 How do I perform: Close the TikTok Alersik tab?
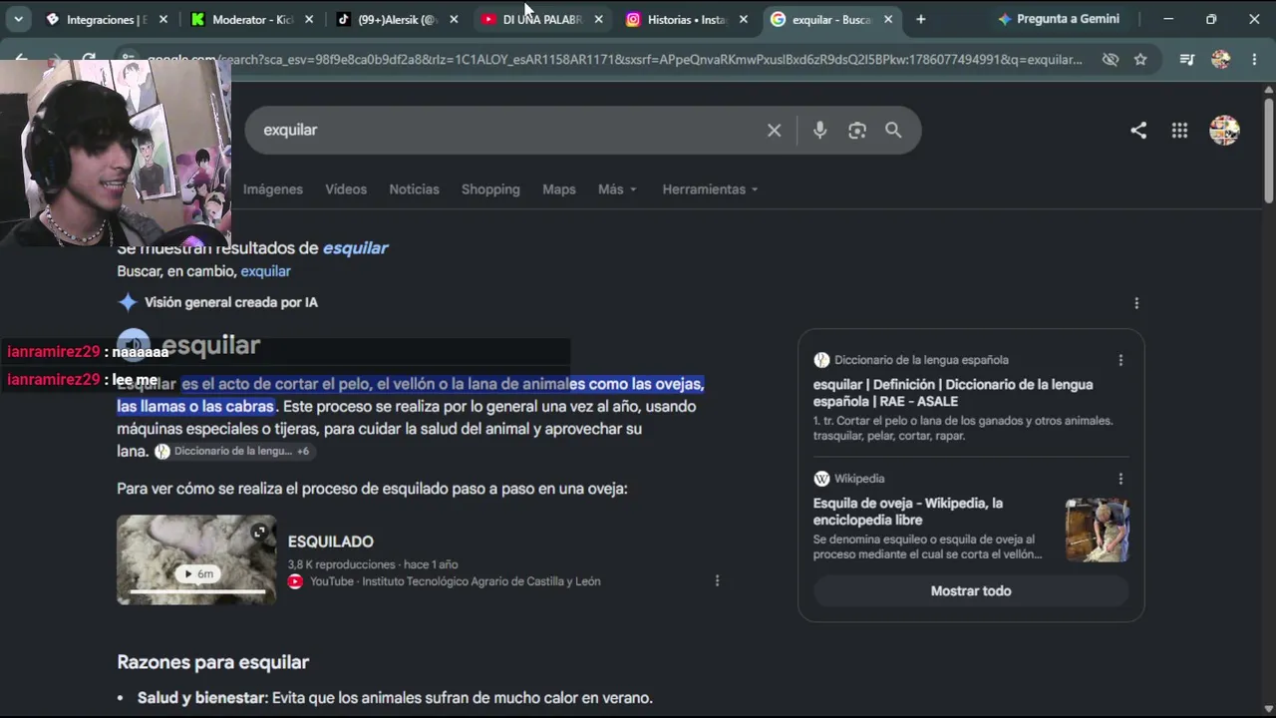tap(454, 19)
